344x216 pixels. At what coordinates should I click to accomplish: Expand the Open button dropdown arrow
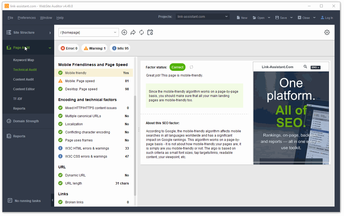[x=269, y=18]
